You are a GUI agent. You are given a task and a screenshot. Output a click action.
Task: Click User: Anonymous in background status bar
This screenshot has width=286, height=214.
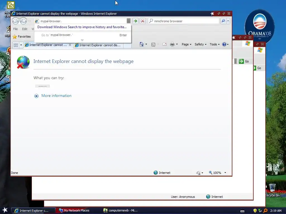tap(183, 197)
